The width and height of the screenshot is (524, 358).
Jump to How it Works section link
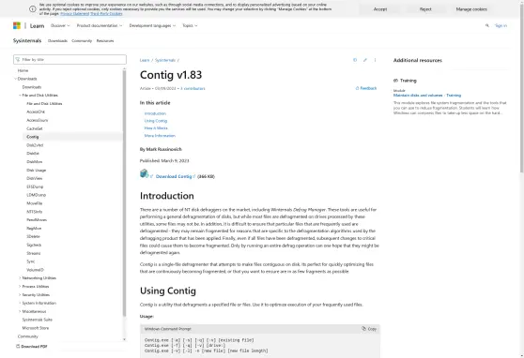156,128
